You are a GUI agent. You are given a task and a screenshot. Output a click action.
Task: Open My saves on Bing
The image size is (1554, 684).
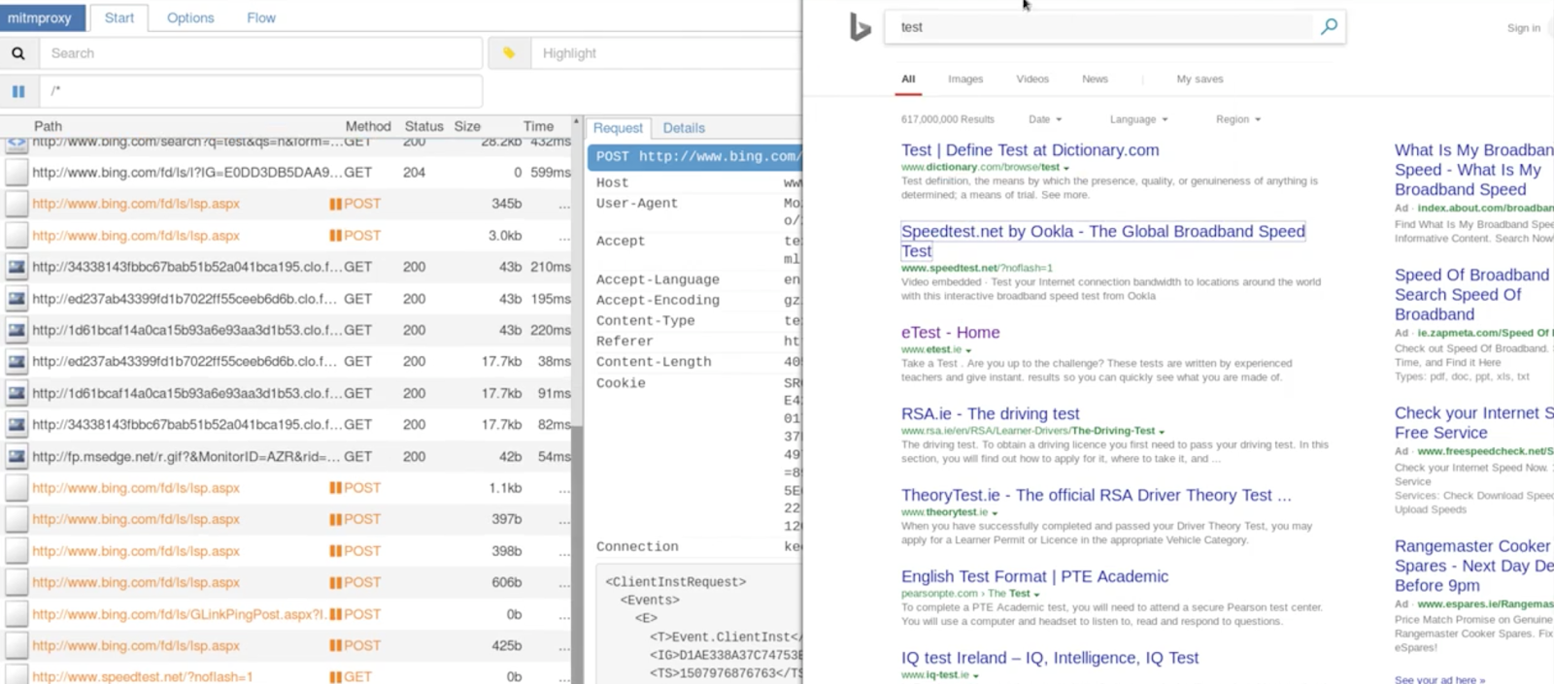1199,80
